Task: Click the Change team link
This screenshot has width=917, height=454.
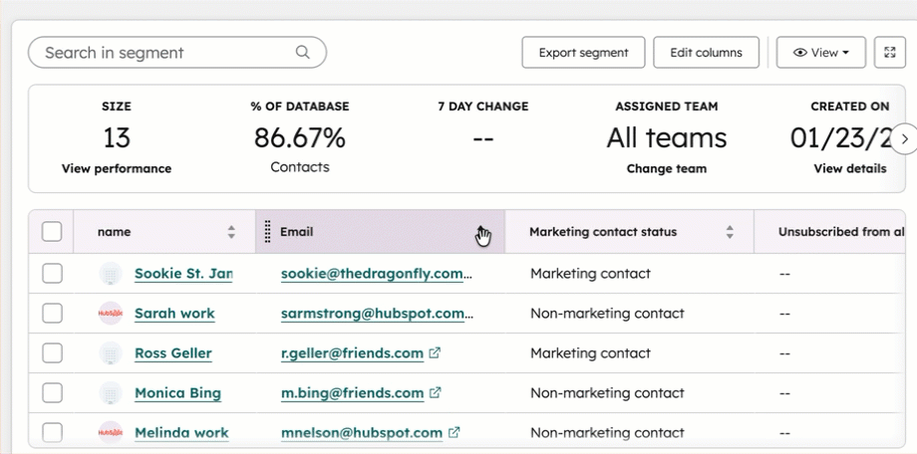Action: (667, 169)
